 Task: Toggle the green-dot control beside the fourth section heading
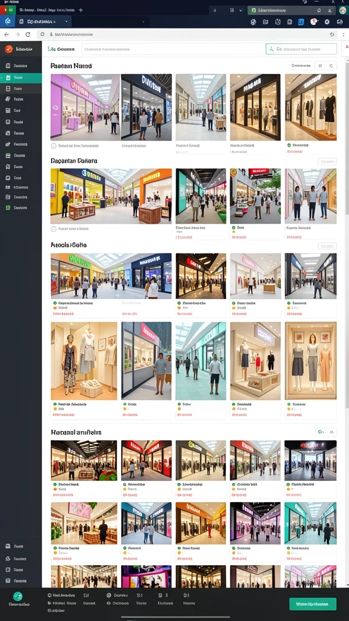[321, 432]
